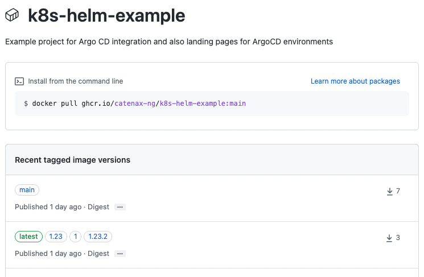The height and width of the screenshot is (277, 424).
Task: Click the terminal icon near Install label
Action: [19, 81]
